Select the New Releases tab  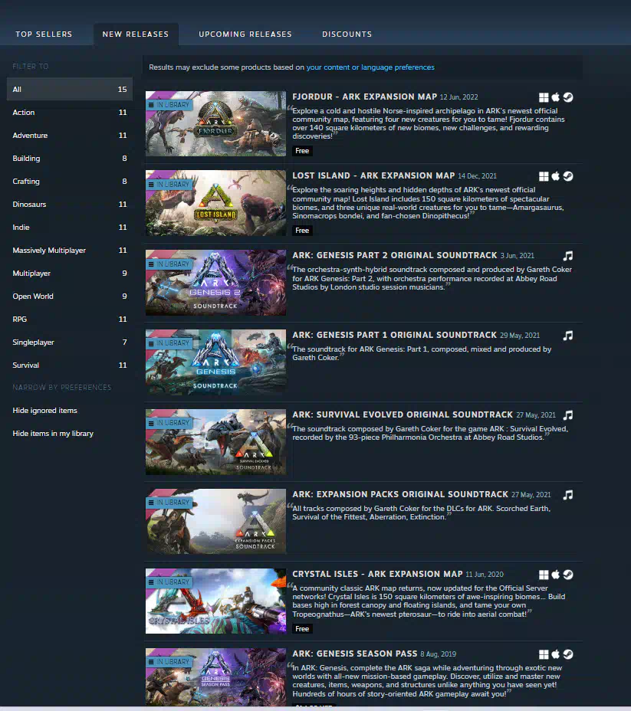[x=136, y=34]
